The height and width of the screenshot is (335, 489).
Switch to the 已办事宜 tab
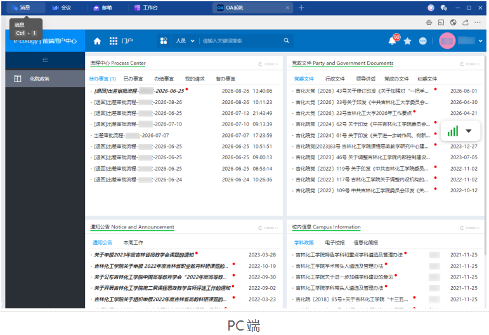133,79
